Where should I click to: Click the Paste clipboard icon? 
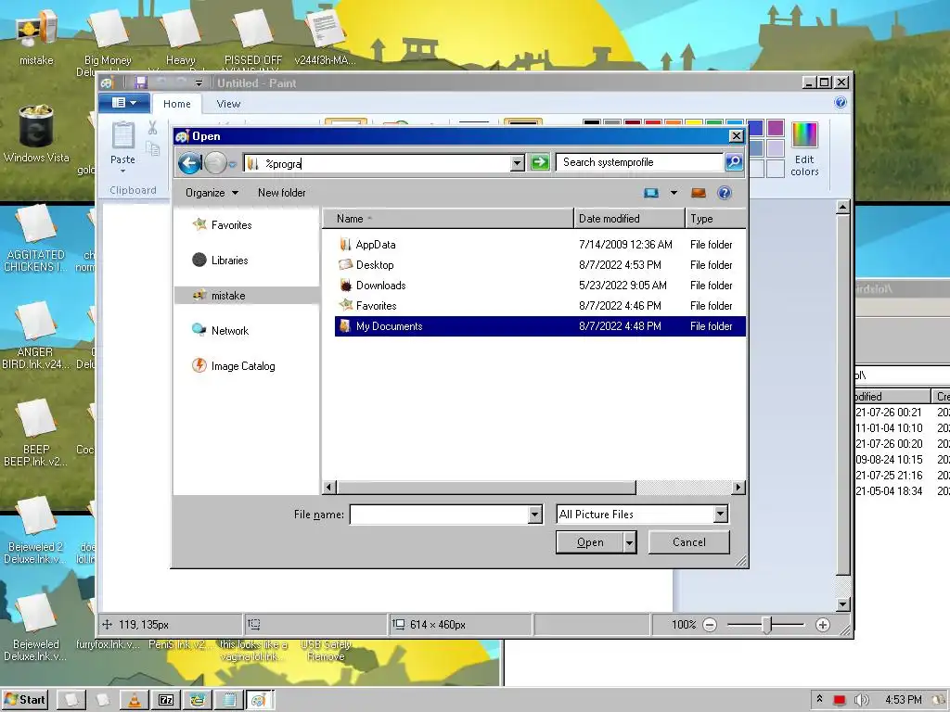coord(123,134)
